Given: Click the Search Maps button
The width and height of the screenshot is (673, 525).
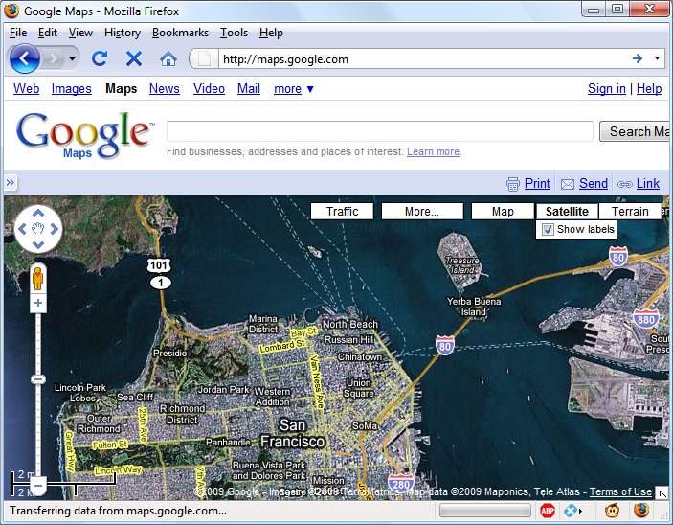Looking at the screenshot, I should tap(636, 131).
